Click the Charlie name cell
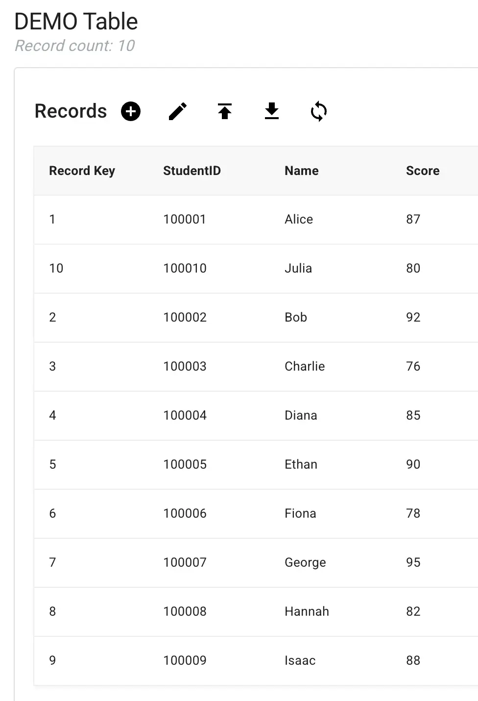The width and height of the screenshot is (478, 701). [305, 366]
